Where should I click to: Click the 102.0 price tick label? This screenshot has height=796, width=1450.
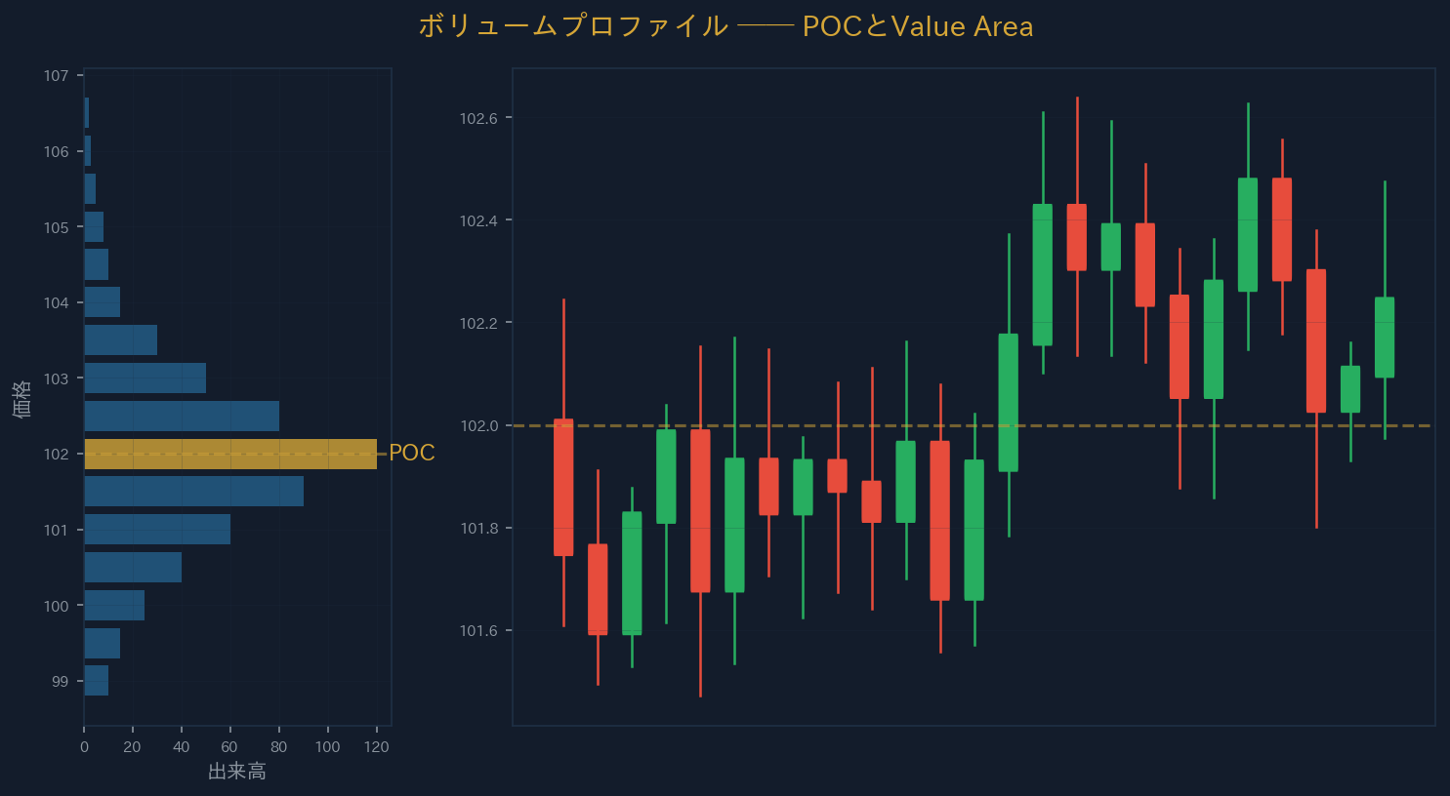click(x=478, y=426)
